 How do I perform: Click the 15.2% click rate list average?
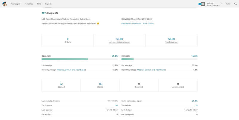[x=195, y=65]
